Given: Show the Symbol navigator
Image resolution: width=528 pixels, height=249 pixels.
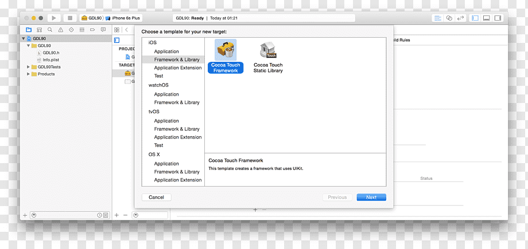Looking at the screenshot, I should coord(40,30).
